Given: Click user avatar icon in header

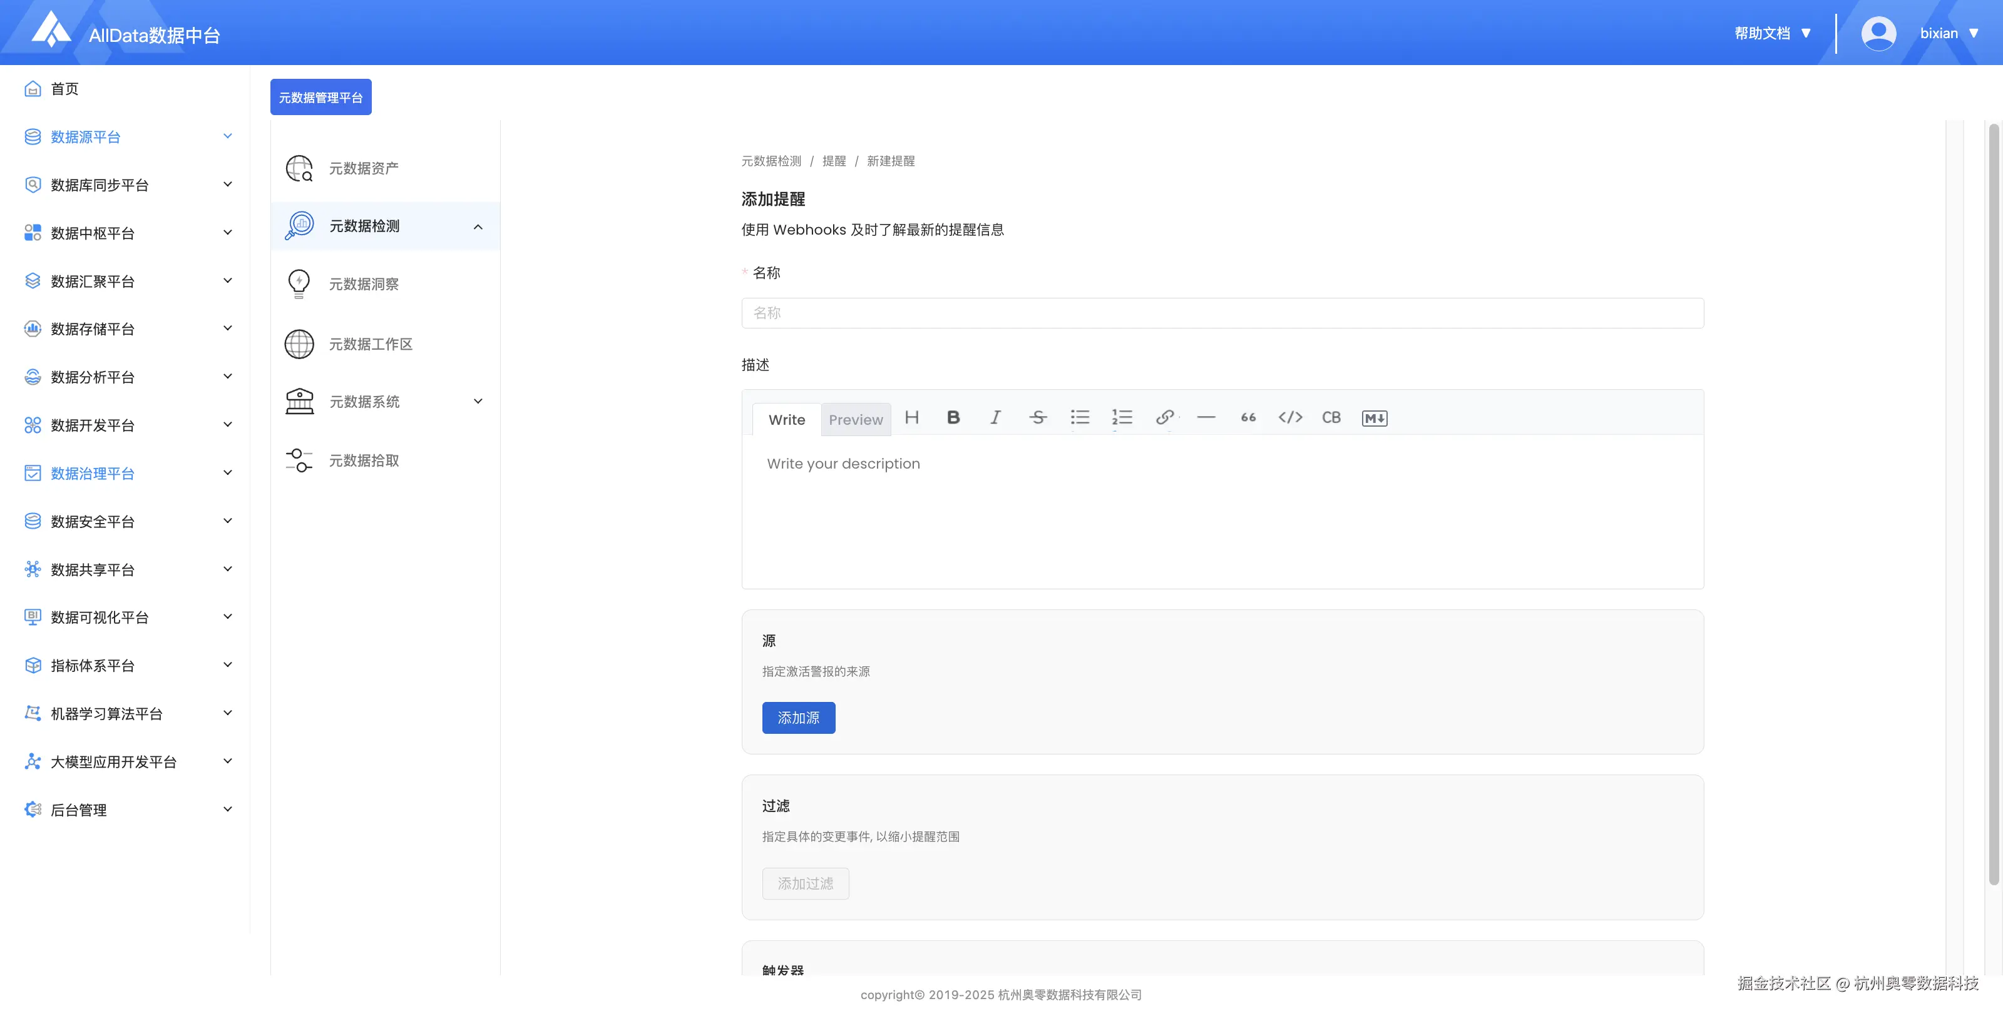Looking at the screenshot, I should 1878,33.
